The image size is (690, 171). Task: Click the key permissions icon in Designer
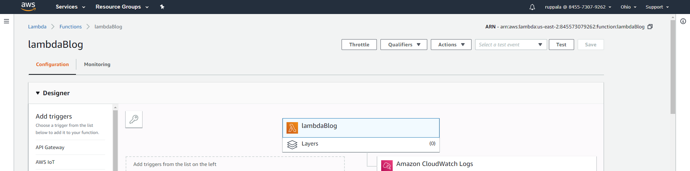[134, 119]
